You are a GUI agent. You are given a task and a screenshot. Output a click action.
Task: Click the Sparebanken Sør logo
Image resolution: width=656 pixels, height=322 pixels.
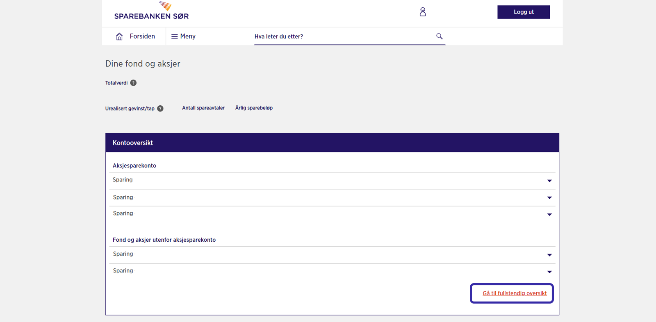[151, 11]
